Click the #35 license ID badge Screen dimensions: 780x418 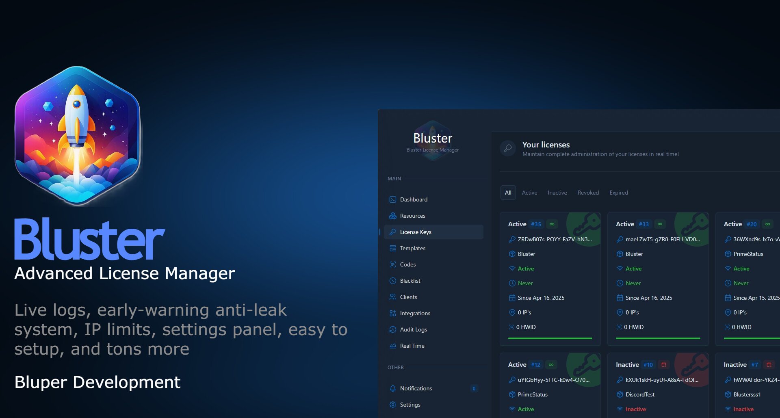coord(536,224)
